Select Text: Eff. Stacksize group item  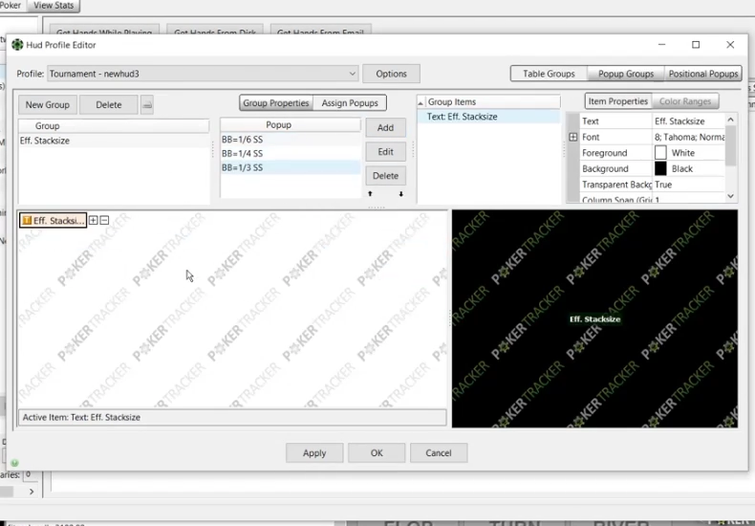tap(488, 117)
